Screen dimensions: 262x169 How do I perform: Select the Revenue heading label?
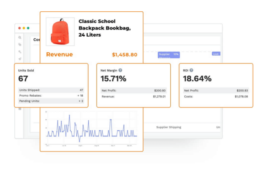coord(59,54)
